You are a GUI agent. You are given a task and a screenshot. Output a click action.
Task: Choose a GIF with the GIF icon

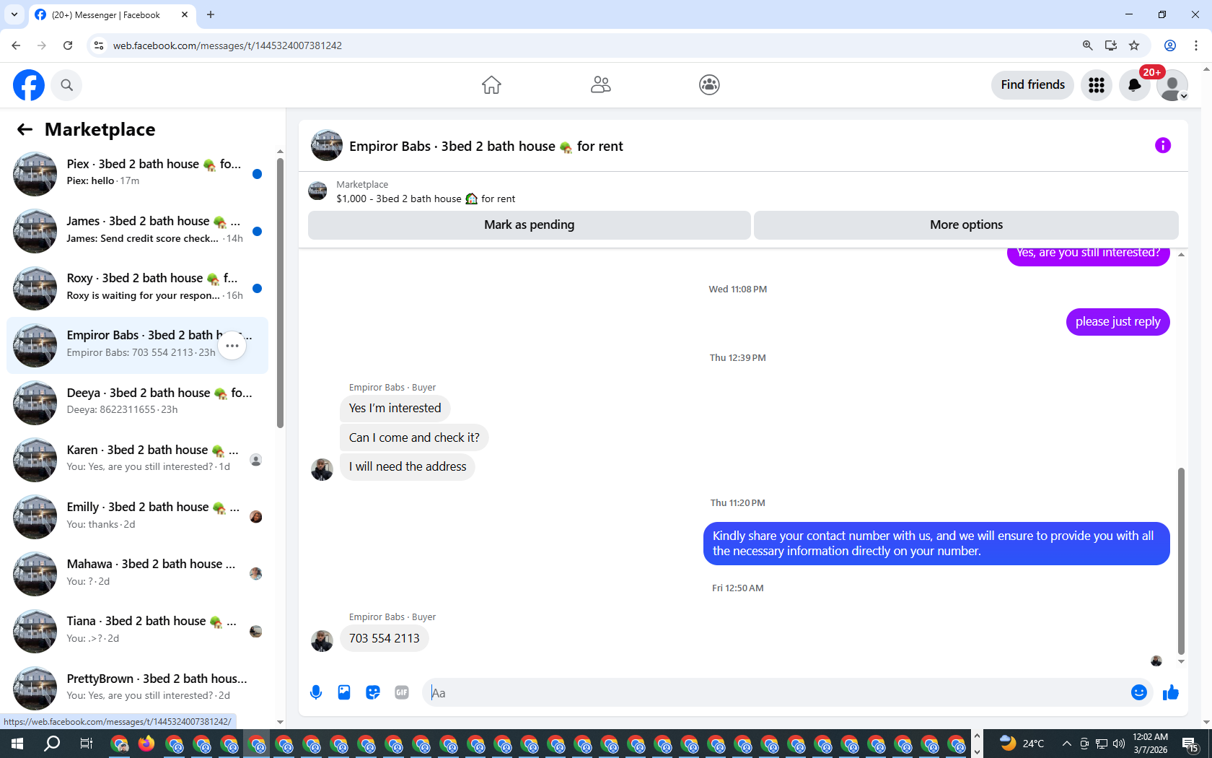(402, 693)
